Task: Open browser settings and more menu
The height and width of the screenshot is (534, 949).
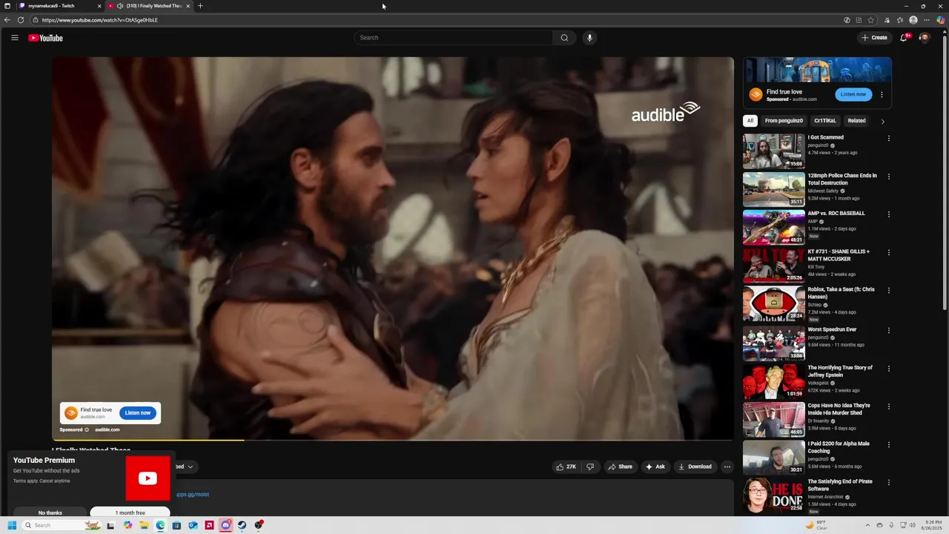Action: tap(927, 20)
